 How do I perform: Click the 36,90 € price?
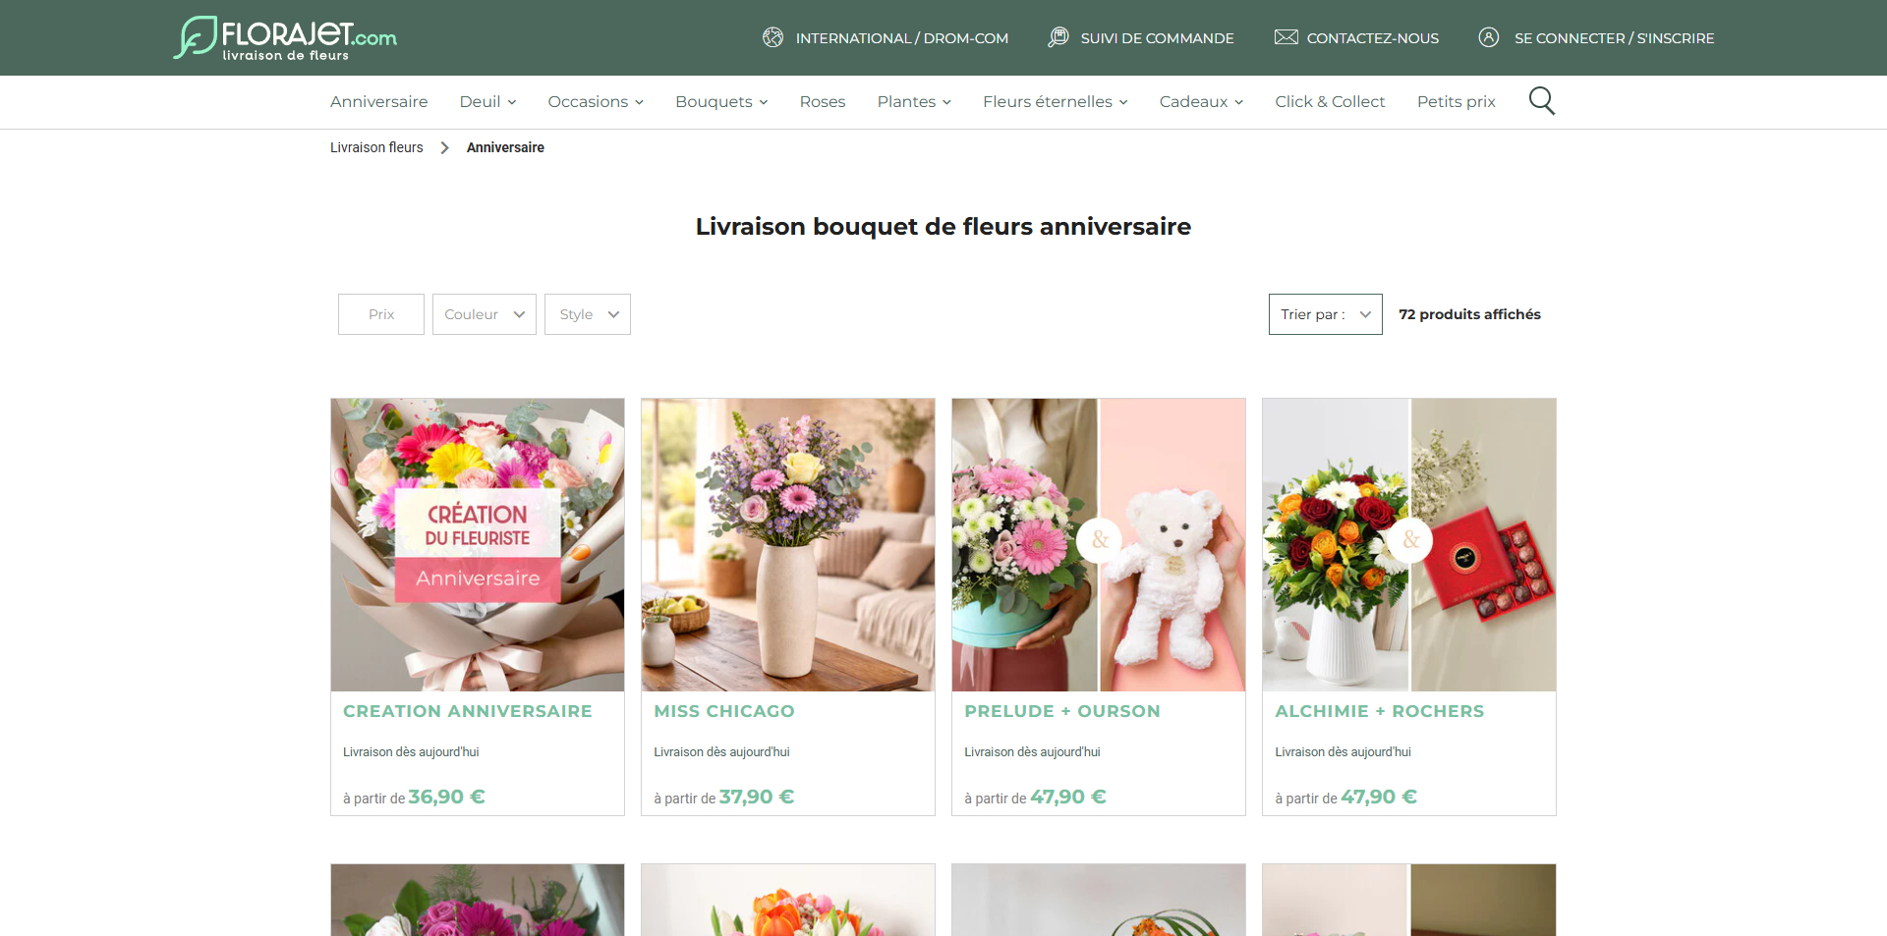[x=447, y=797]
